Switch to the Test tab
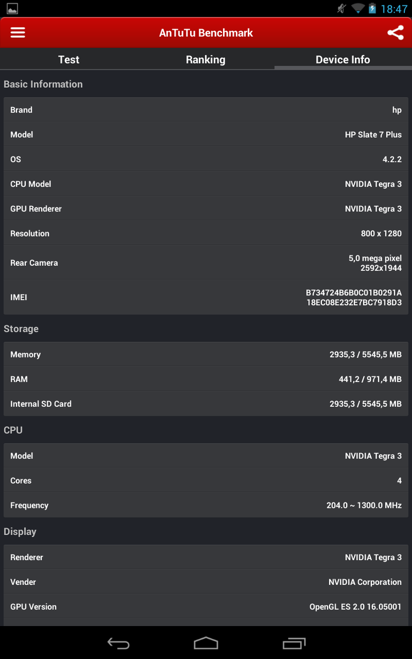The width and height of the screenshot is (412, 659). [69, 60]
